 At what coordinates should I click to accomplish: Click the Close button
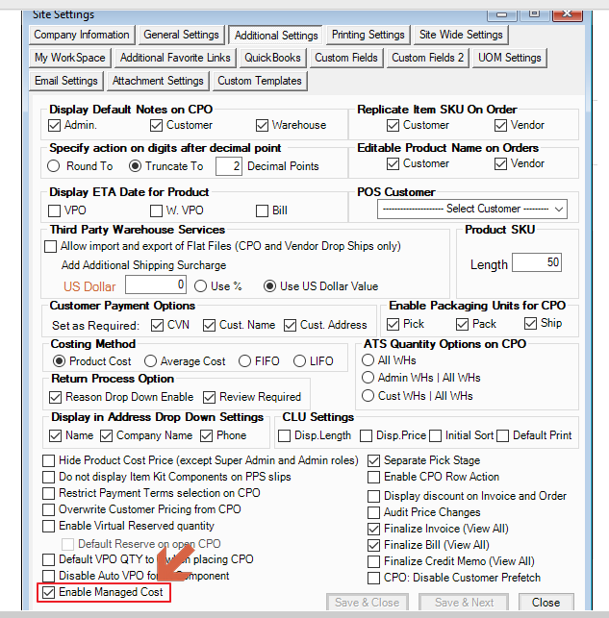point(546,603)
